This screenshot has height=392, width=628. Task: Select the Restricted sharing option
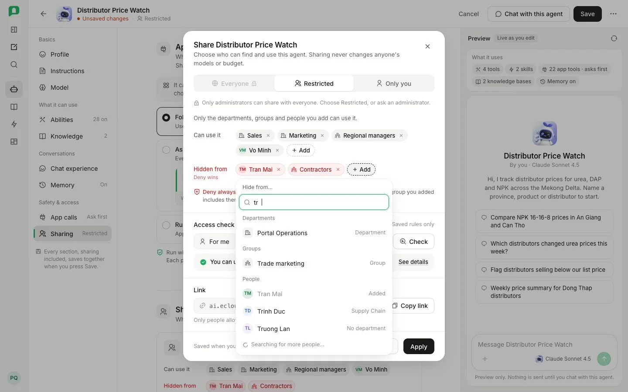point(314,83)
